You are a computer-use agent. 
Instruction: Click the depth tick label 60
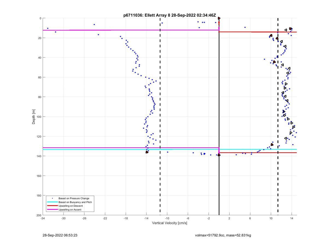click(40, 77)
